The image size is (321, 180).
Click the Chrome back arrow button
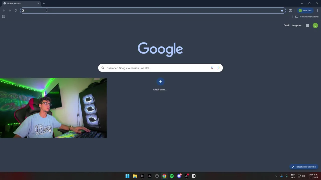[x=4, y=10]
